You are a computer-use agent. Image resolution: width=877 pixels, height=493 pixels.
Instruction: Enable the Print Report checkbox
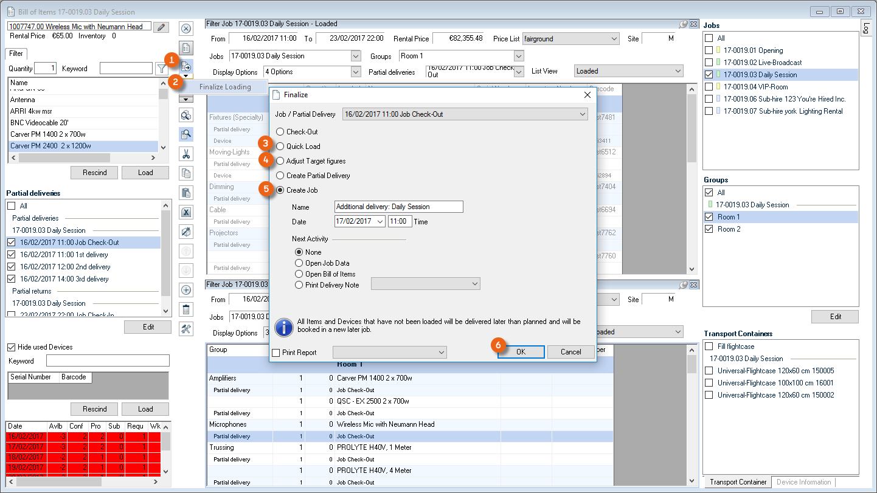click(276, 353)
